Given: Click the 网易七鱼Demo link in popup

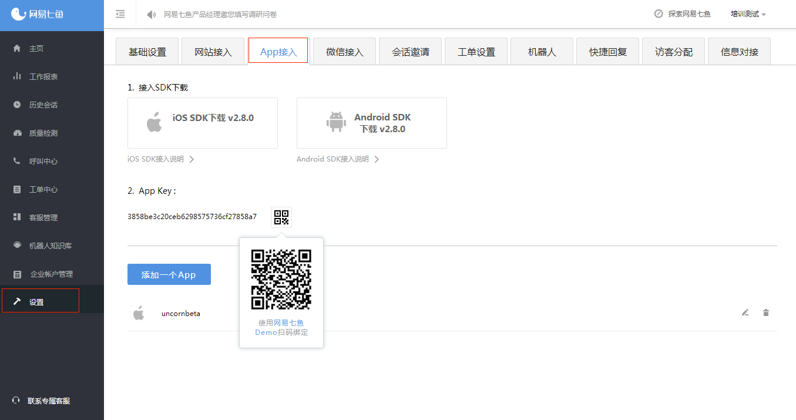Looking at the screenshot, I should click(280, 327).
